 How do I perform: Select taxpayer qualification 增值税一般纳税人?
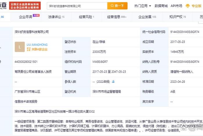tap(182, 71)
